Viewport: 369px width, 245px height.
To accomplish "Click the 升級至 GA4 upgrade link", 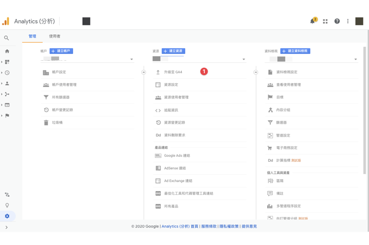I will click(x=173, y=72).
